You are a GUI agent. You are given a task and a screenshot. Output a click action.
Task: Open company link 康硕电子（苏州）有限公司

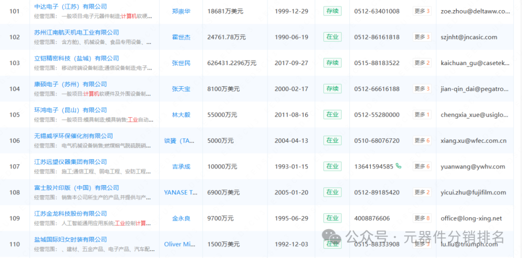pyautogui.click(x=71, y=84)
